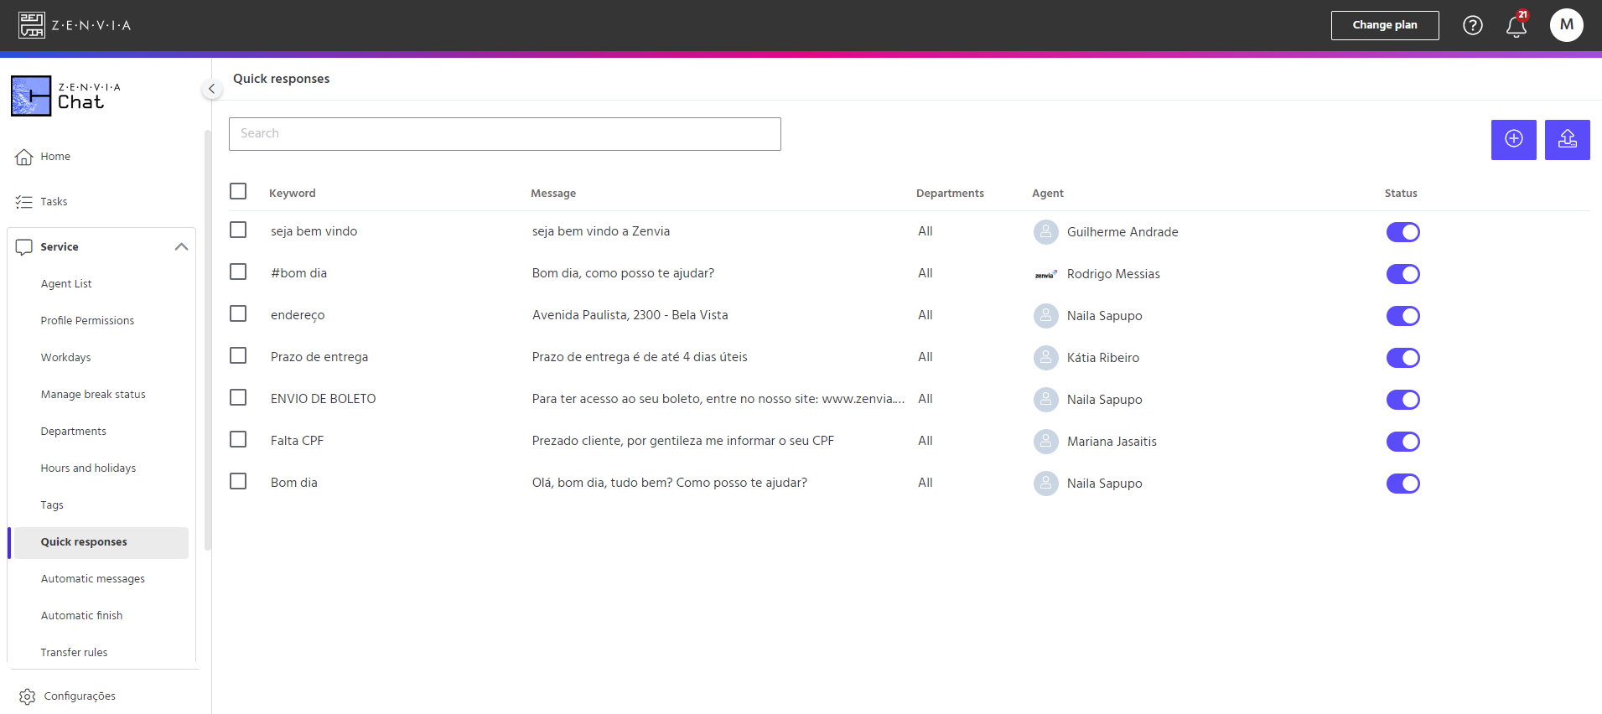Turn off the status toggle for Guilherme Andrade
1602x714 pixels.
click(1402, 232)
